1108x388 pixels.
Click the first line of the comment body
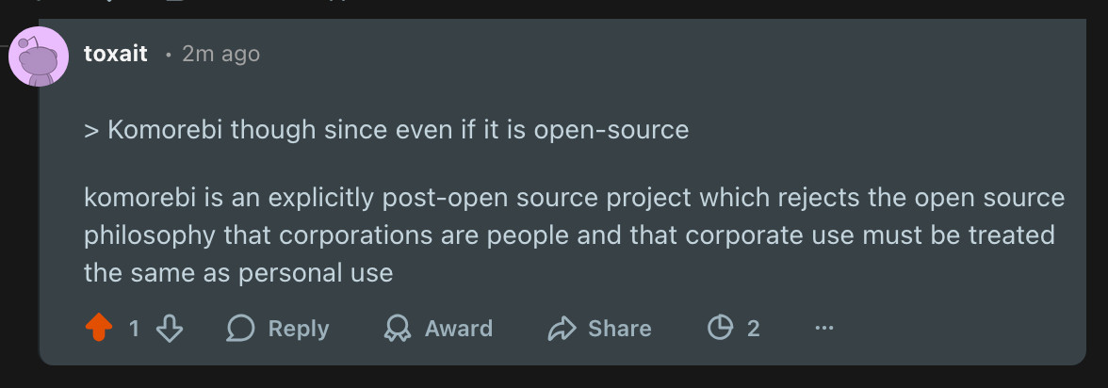click(574, 199)
